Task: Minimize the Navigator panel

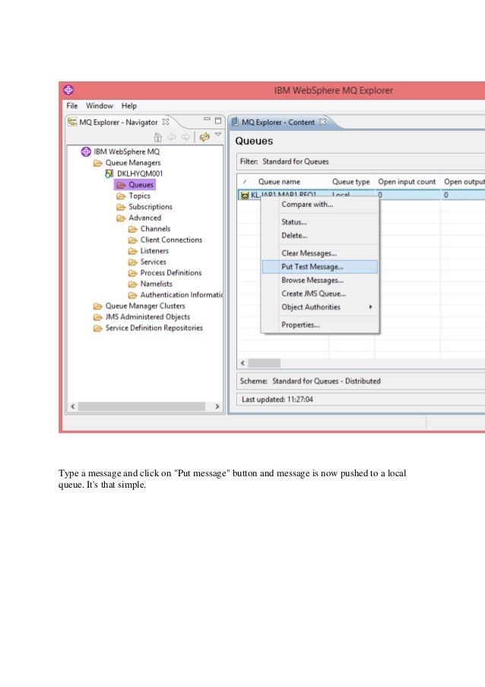Action: tap(207, 119)
